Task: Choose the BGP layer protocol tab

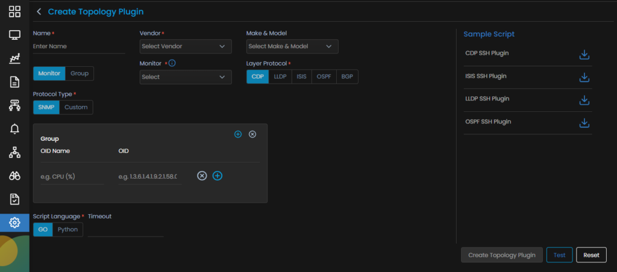Action: [x=347, y=76]
